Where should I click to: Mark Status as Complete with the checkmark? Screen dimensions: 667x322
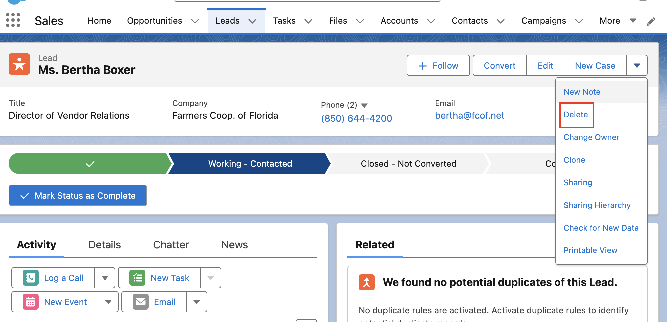click(78, 195)
